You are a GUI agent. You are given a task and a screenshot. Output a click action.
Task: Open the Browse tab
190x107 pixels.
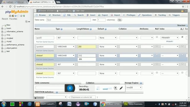[41, 15]
